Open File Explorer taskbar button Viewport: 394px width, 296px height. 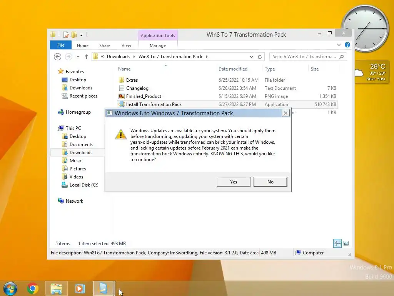click(x=57, y=288)
